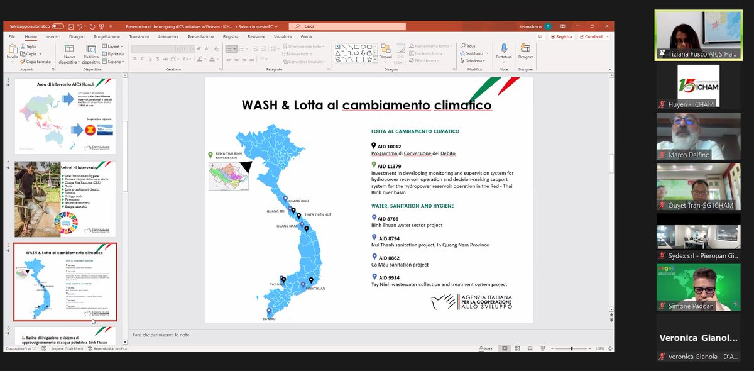The image size is (754, 371).
Task: Open the comments icon near Registra
Action: (x=540, y=36)
